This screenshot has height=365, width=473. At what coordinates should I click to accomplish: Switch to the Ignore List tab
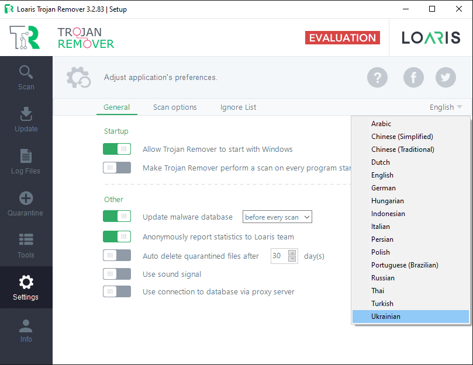(x=238, y=107)
